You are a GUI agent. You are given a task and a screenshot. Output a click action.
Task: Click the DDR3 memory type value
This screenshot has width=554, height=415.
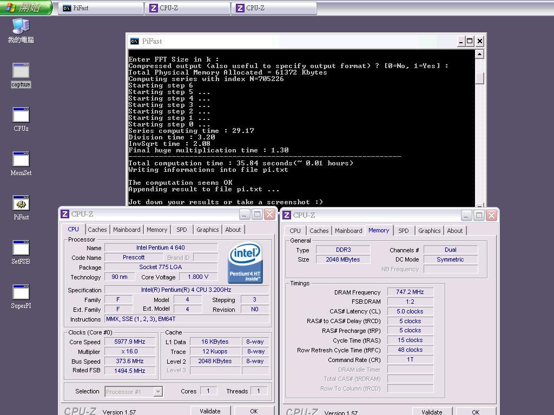point(343,250)
